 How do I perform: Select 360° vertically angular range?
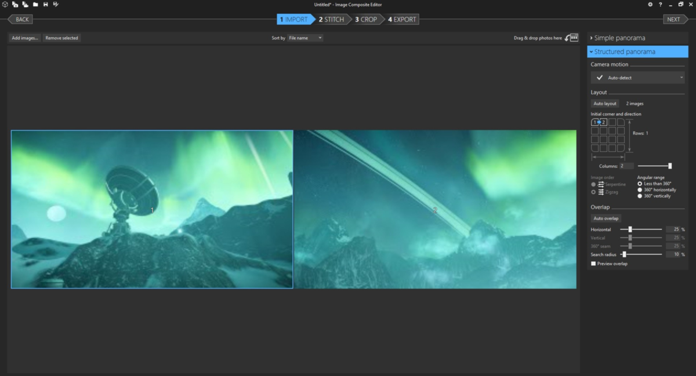(640, 196)
